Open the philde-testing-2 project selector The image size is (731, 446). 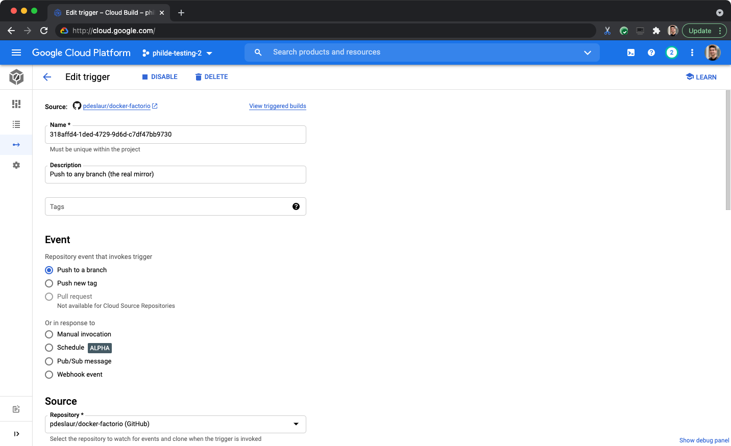(x=177, y=53)
